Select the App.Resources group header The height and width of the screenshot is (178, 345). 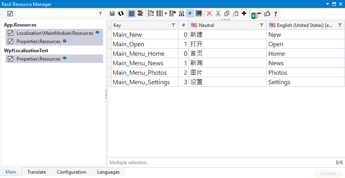pos(20,25)
